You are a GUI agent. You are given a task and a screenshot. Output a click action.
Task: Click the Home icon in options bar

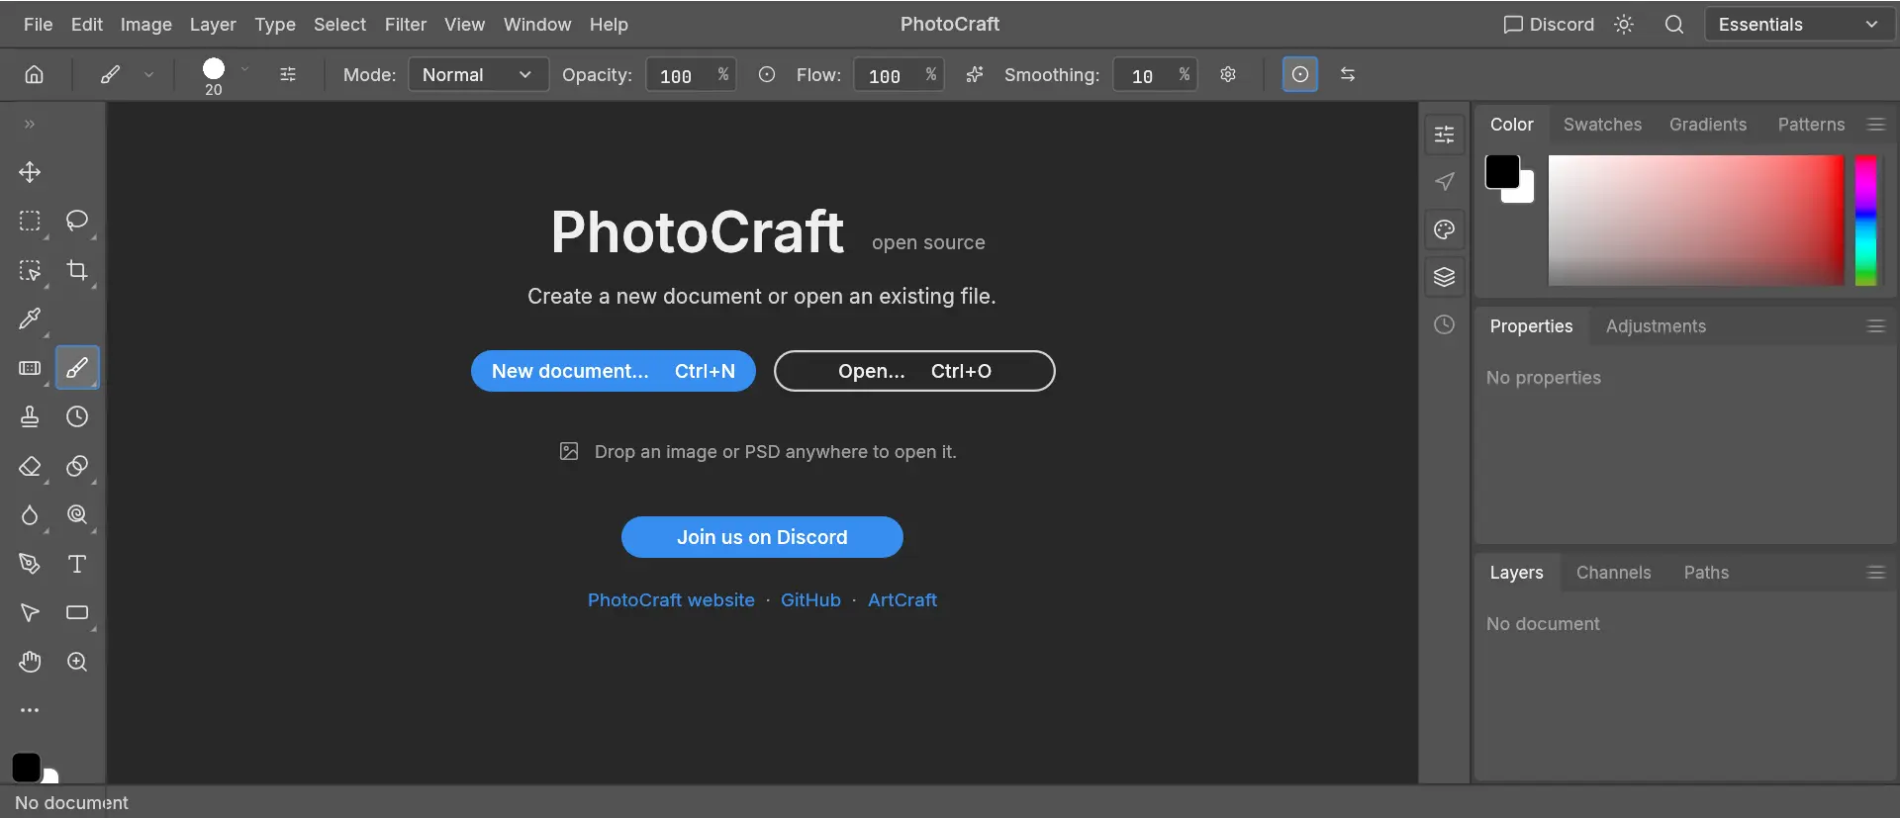(34, 74)
